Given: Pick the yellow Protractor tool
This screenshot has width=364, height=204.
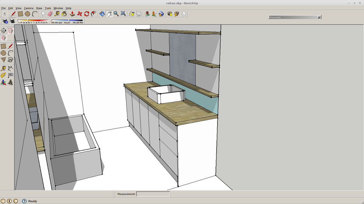Looking at the screenshot, I should [x=3, y=75].
